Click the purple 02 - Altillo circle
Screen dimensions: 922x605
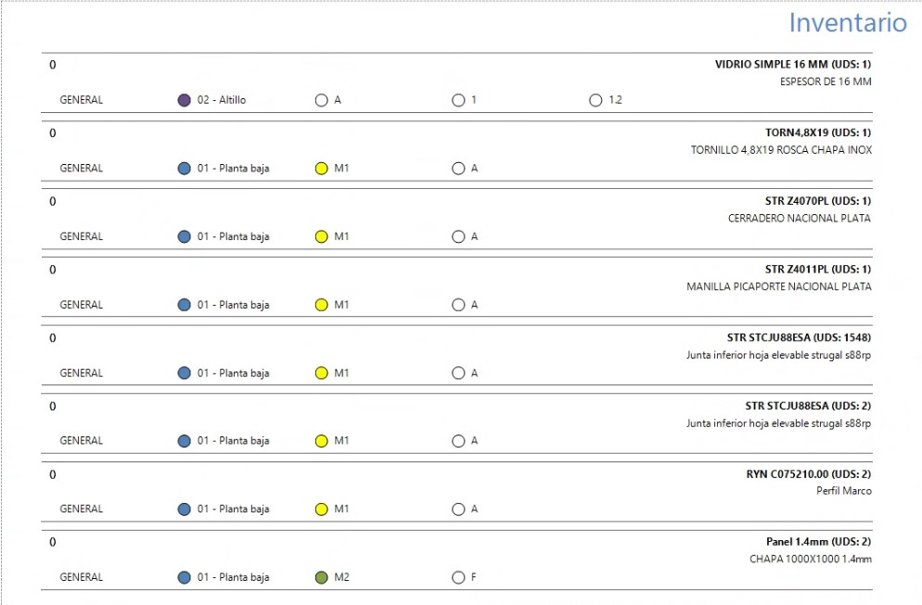pyautogui.click(x=184, y=100)
